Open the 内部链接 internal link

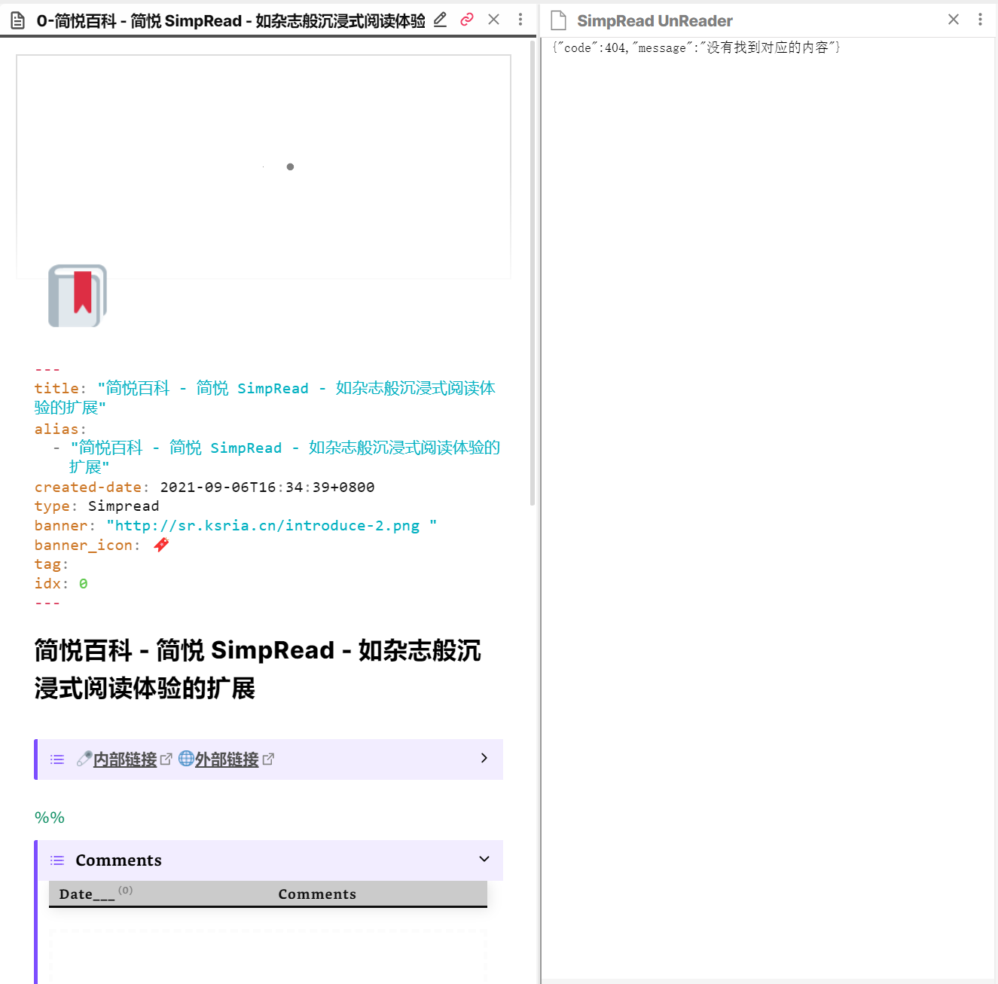coord(125,759)
